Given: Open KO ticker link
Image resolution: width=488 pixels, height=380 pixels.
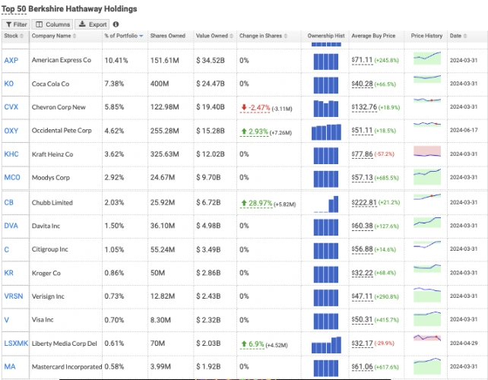Looking at the screenshot, I should [8, 84].
